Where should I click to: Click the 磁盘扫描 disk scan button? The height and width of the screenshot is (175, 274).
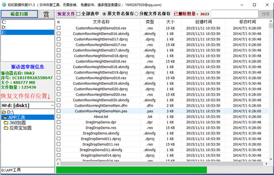19,14
